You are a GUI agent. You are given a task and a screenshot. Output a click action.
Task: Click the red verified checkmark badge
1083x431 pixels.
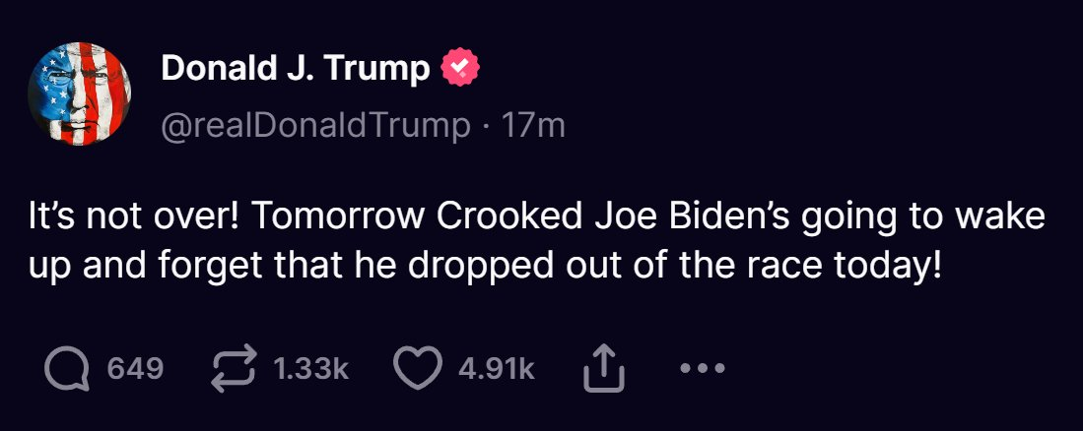point(460,68)
